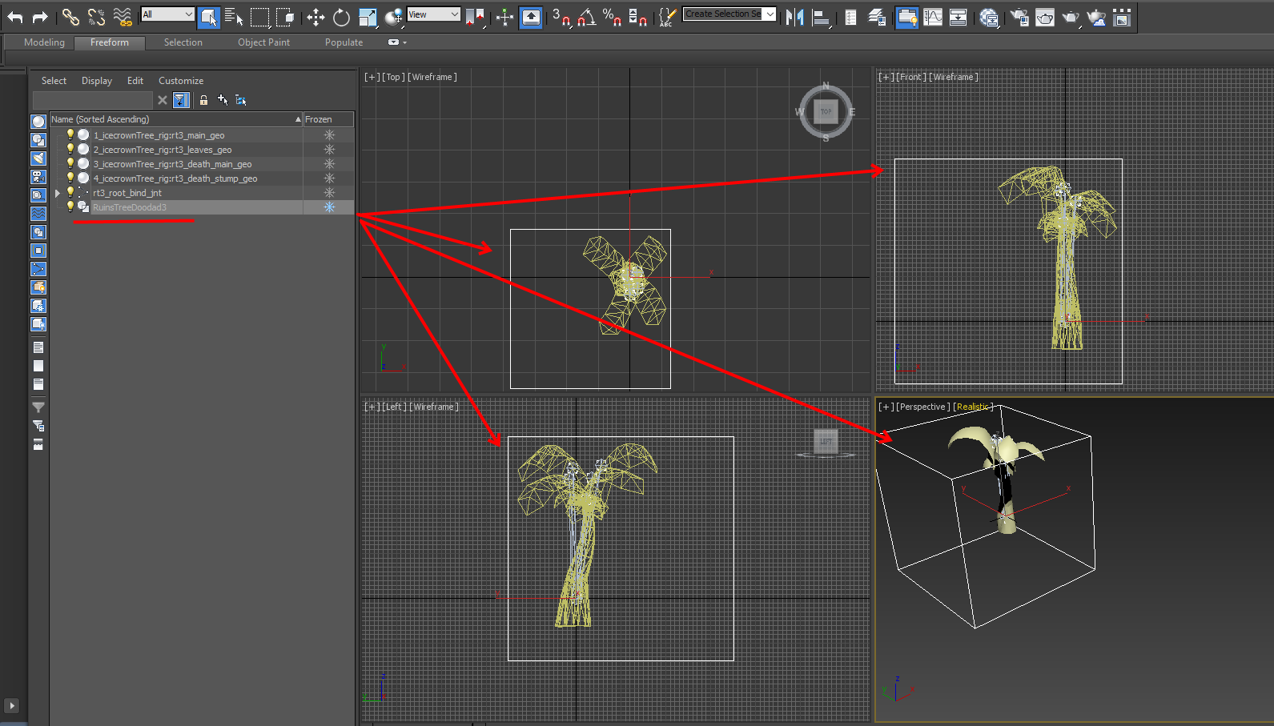
Task: Click the Select by Name icon
Action: [233, 17]
